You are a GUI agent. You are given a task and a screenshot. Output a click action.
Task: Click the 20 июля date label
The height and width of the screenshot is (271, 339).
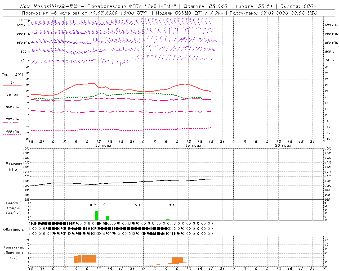[283, 146]
